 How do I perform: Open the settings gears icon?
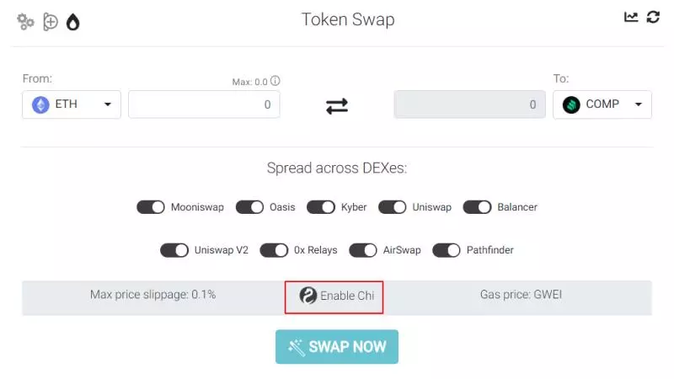[x=26, y=22]
